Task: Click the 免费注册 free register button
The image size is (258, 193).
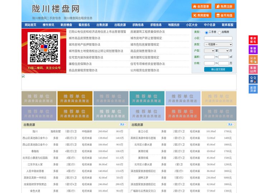Action: click(x=225, y=6)
